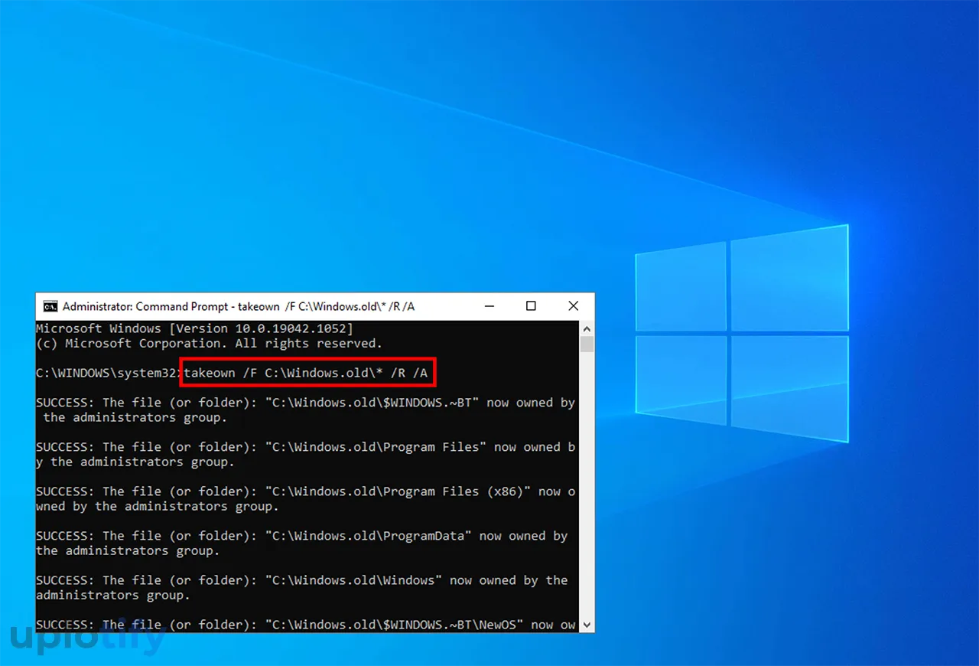Click the Microsoft Windows version line

194,328
